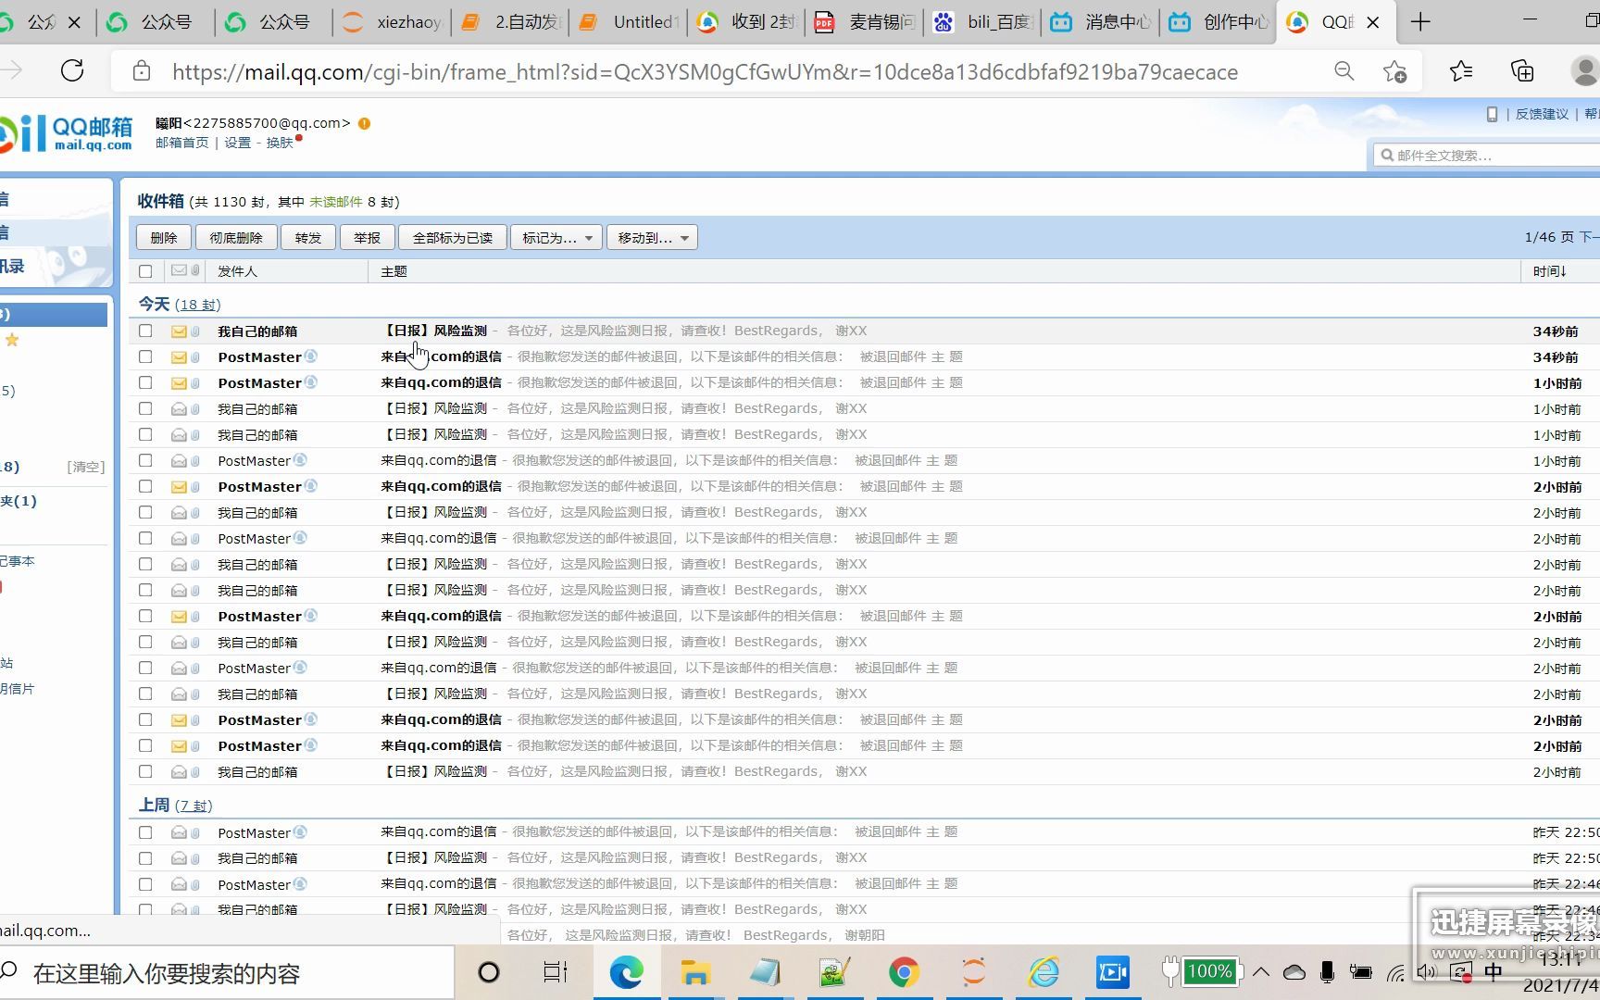Viewport: 1600px width, 1000px height.
Task: Check the PostMaster mail received 34秒前
Action: (145, 356)
